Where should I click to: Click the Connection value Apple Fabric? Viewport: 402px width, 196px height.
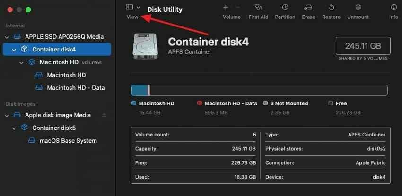click(370, 163)
